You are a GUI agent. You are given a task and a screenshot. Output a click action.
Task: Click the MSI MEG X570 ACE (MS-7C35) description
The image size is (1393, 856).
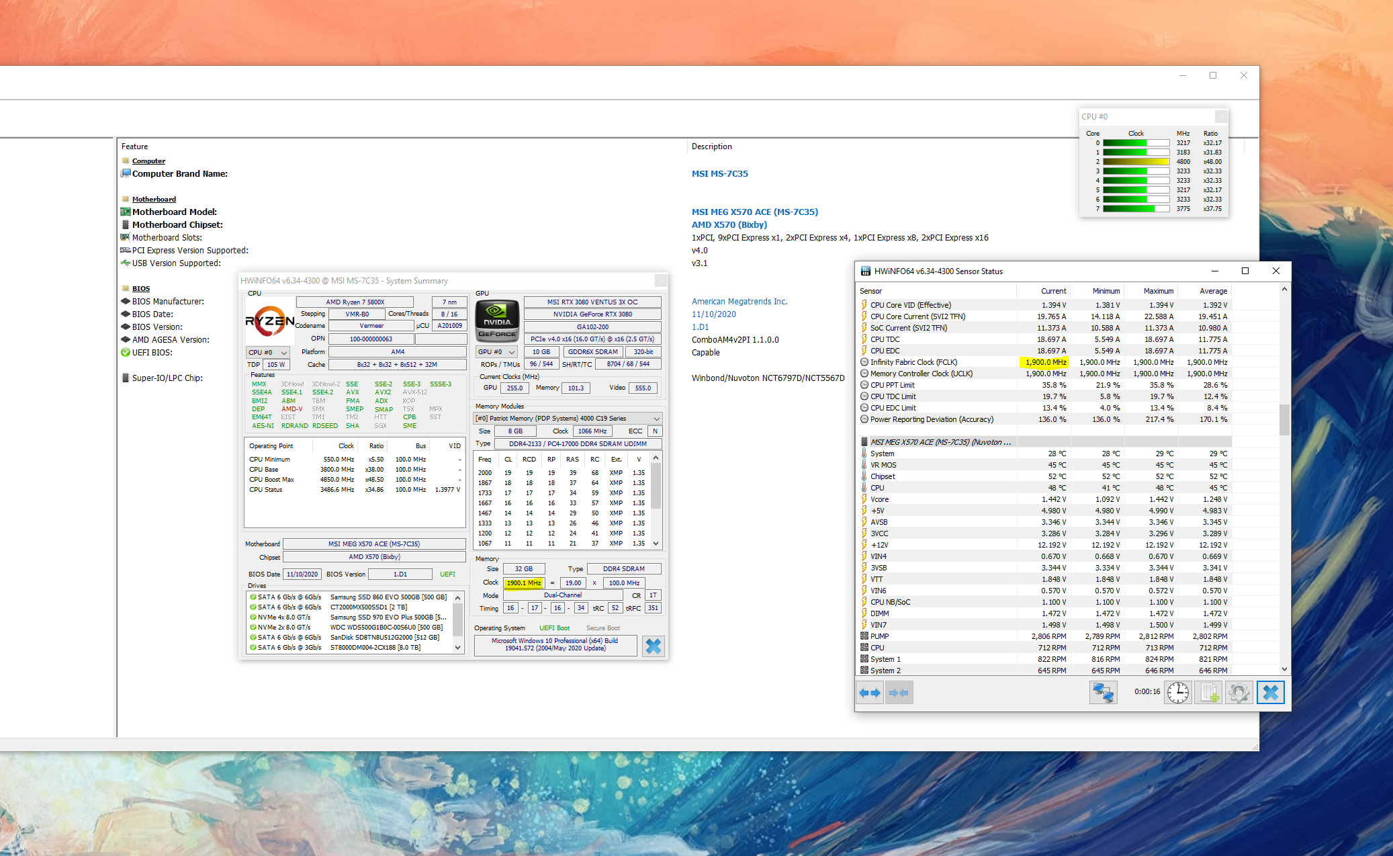point(755,212)
